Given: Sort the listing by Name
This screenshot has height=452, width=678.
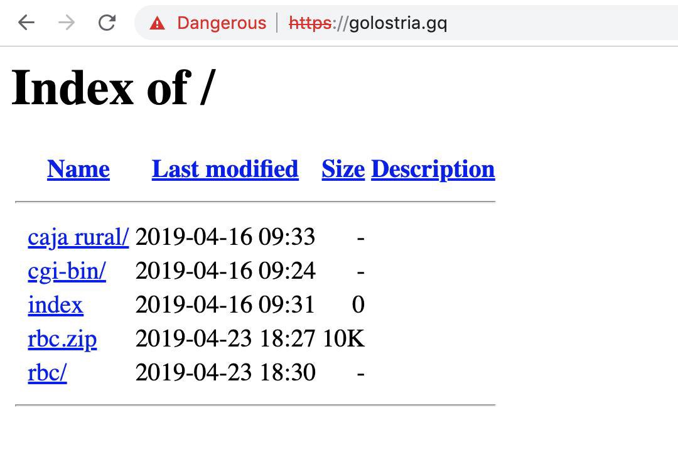Looking at the screenshot, I should click(x=78, y=169).
